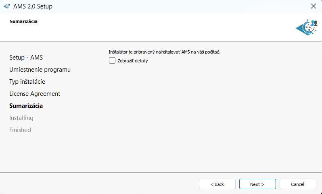322x194 pixels.
Task: Open the 'Typ inštalácie' step
Action: [27, 82]
